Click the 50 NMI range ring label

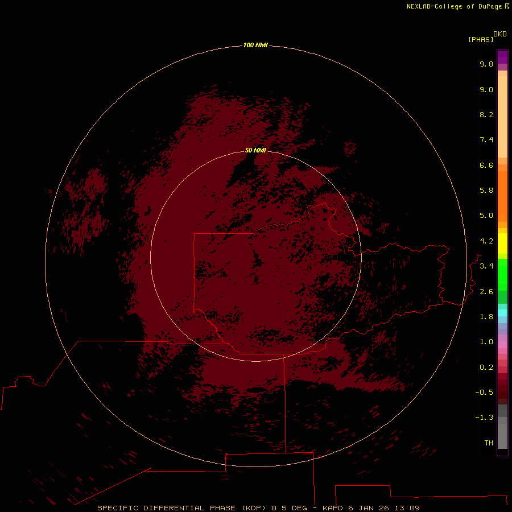(x=255, y=150)
